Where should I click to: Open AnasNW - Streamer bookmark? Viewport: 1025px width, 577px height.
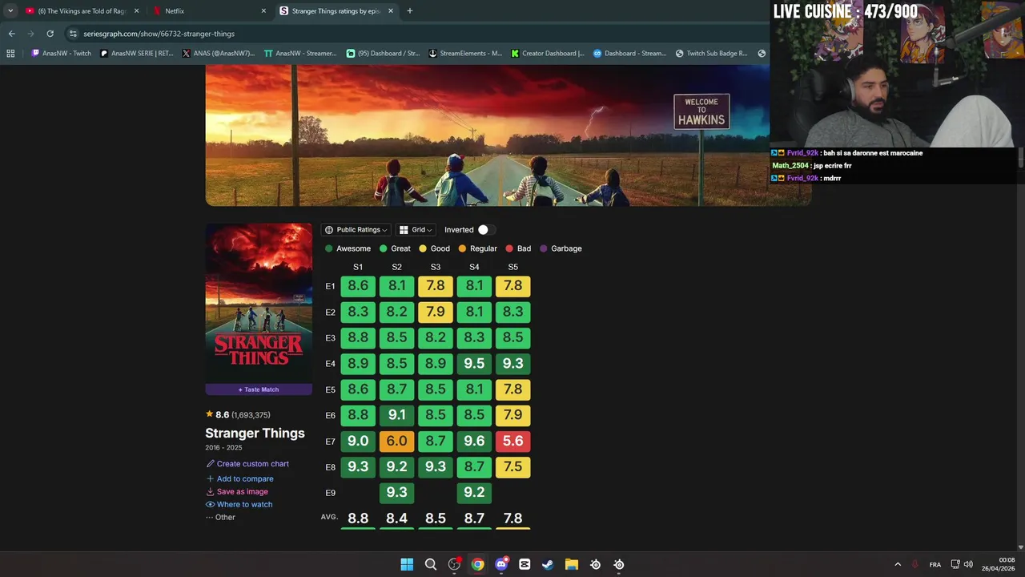(x=300, y=54)
